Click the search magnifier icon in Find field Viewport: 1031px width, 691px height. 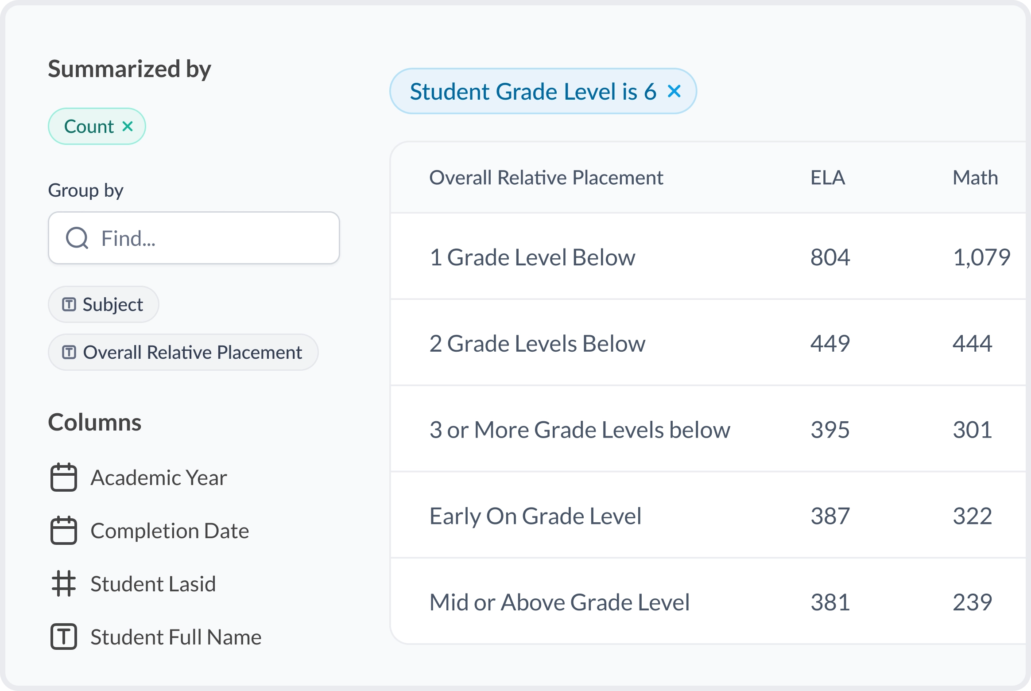[77, 238]
